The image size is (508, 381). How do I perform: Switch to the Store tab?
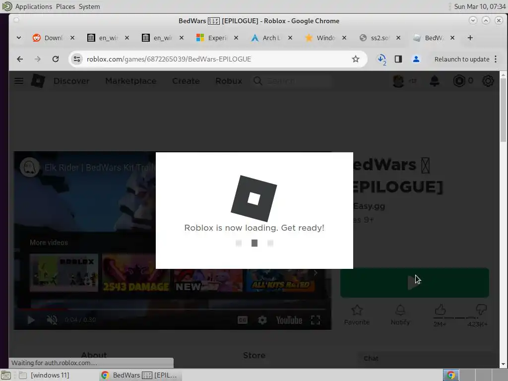(x=254, y=355)
